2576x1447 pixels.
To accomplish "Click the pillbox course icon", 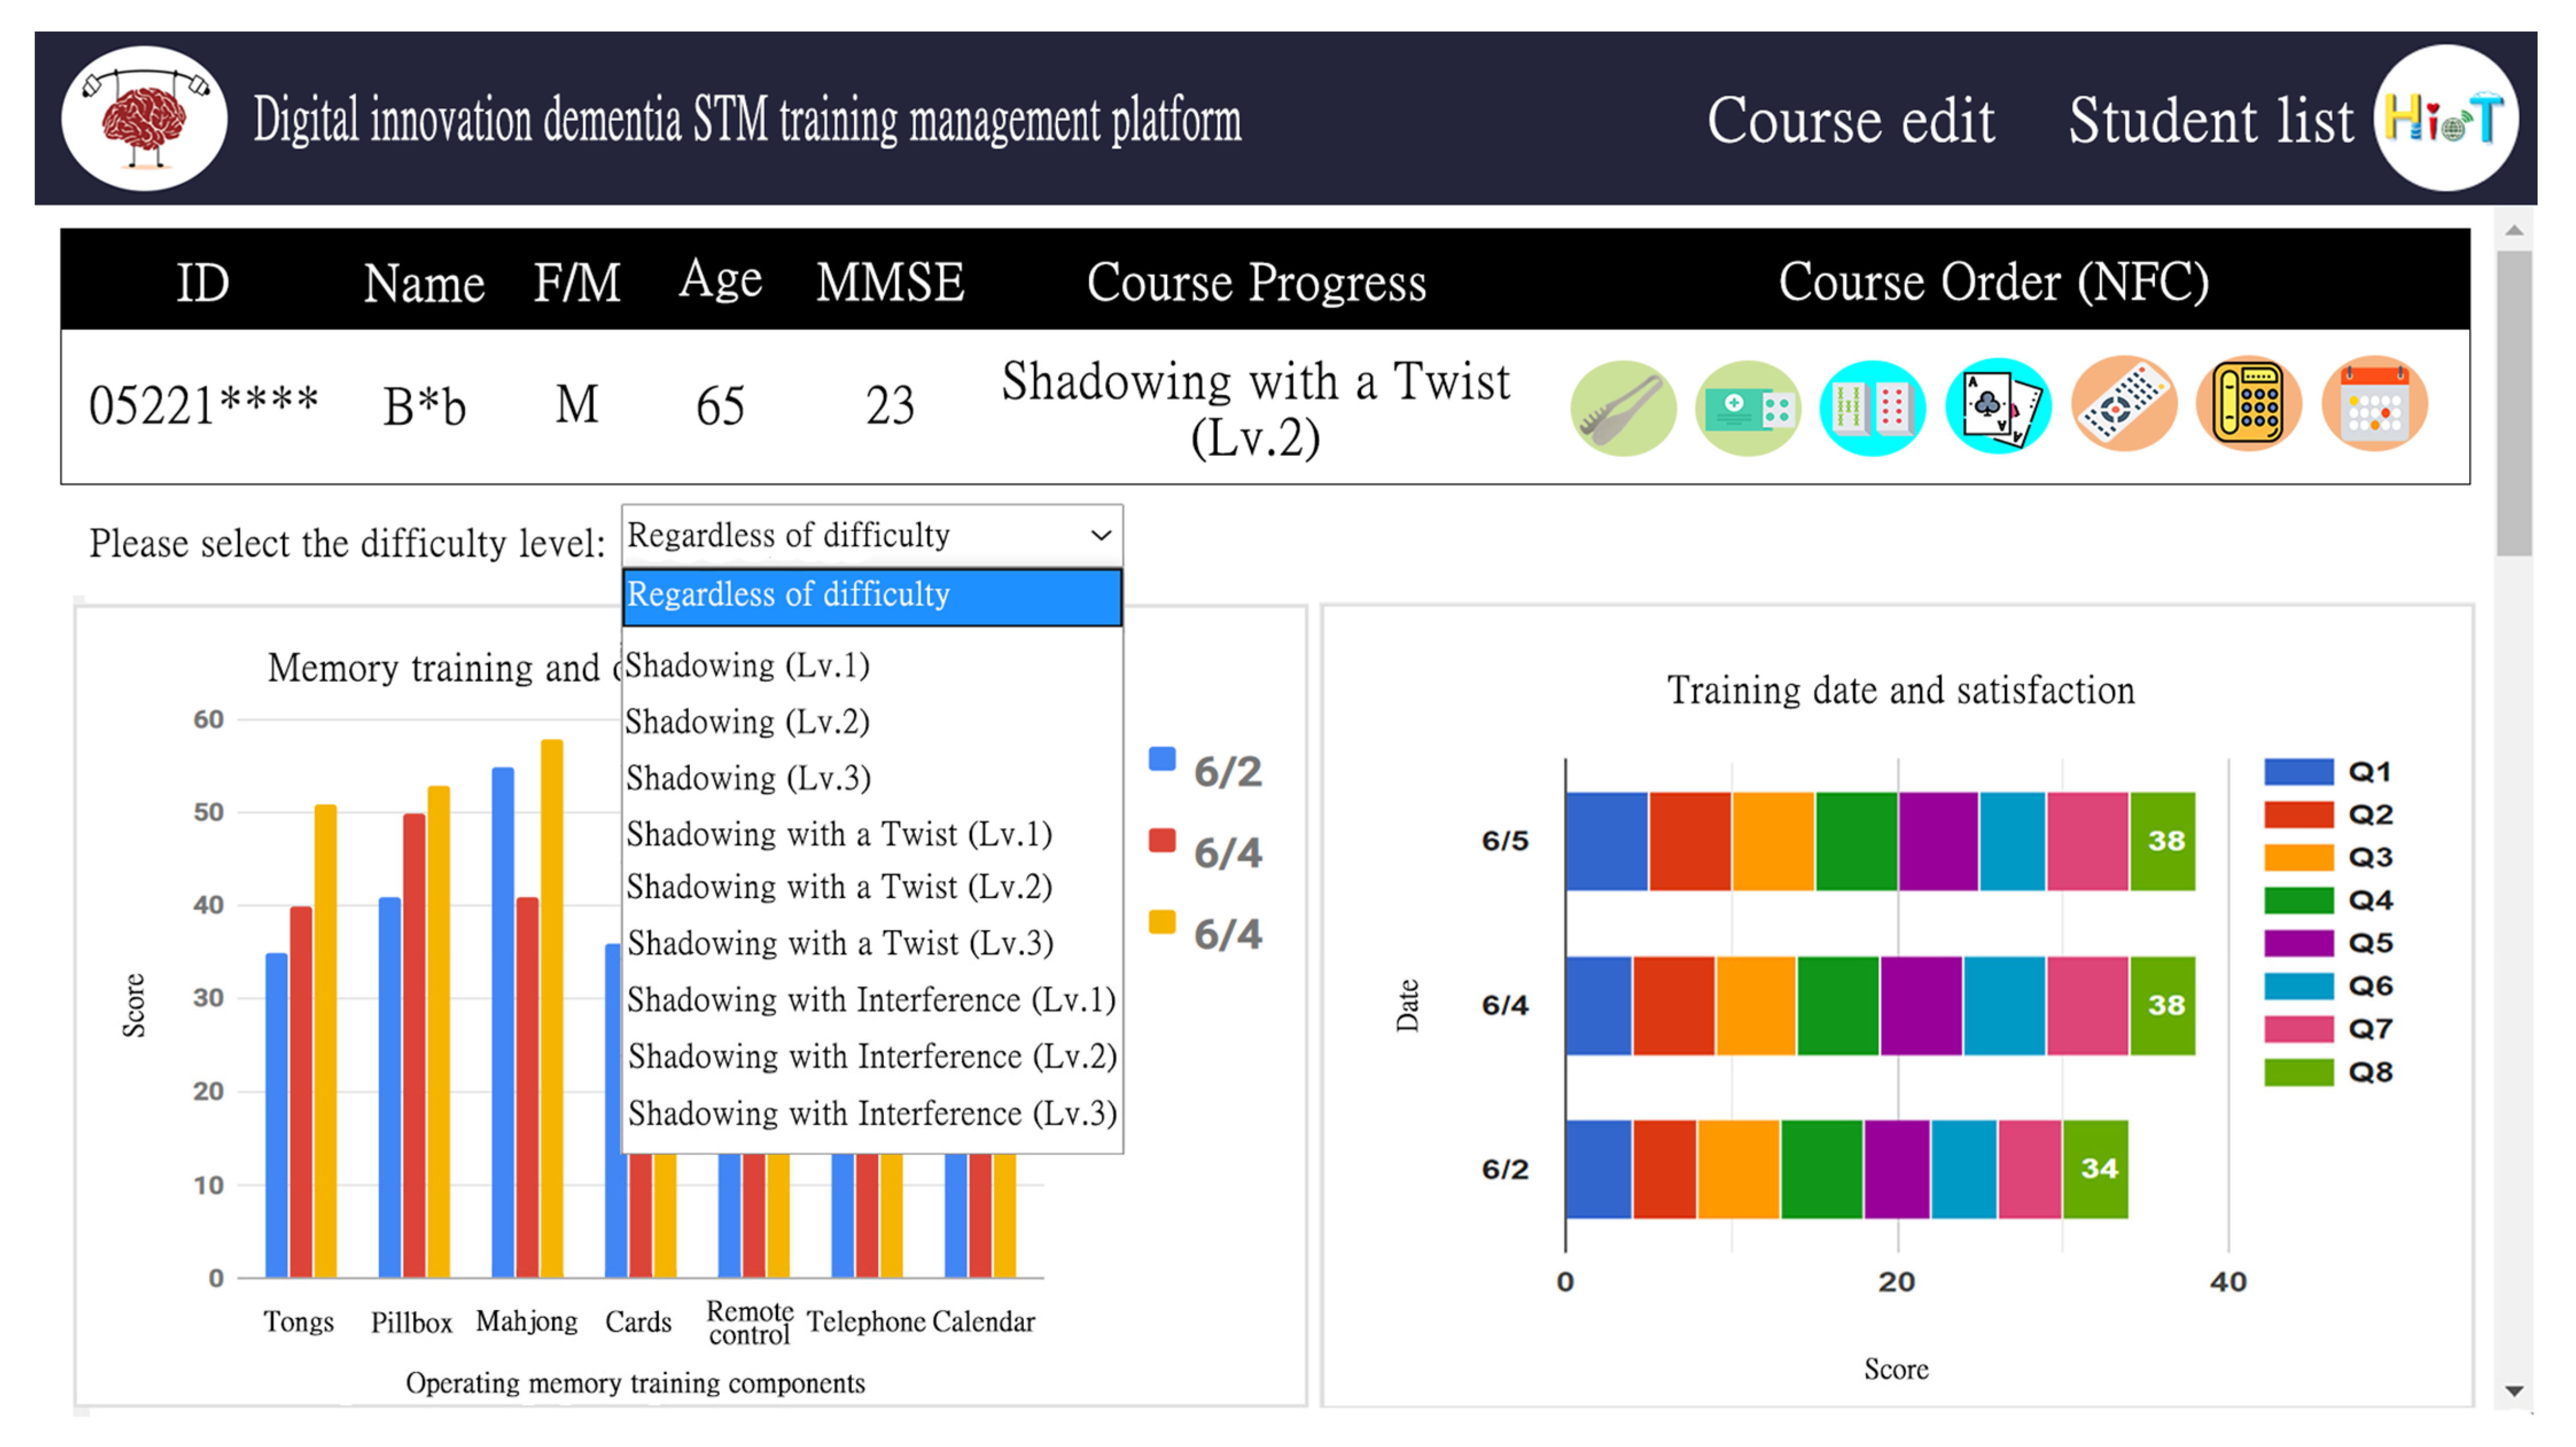I will pyautogui.click(x=1747, y=407).
